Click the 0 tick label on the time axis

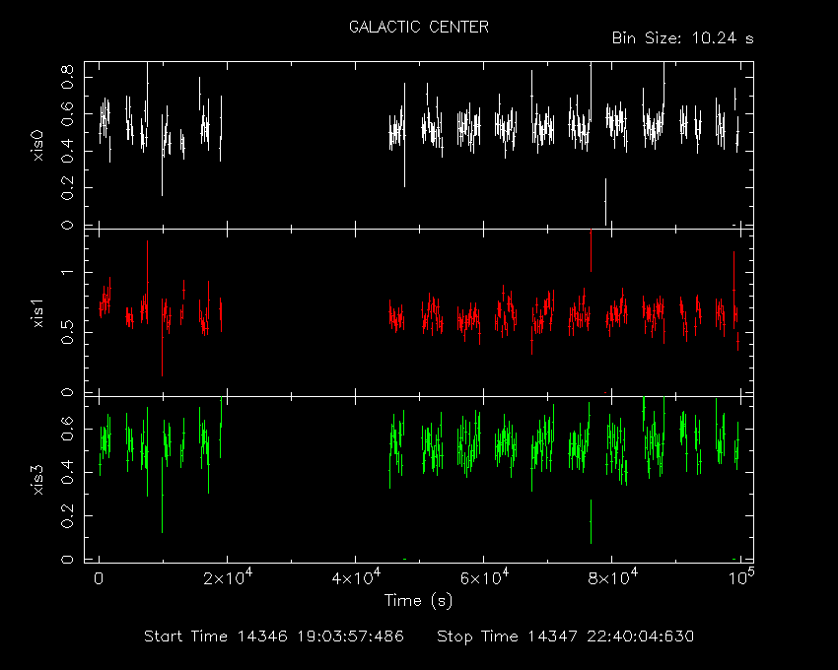pyautogui.click(x=99, y=579)
